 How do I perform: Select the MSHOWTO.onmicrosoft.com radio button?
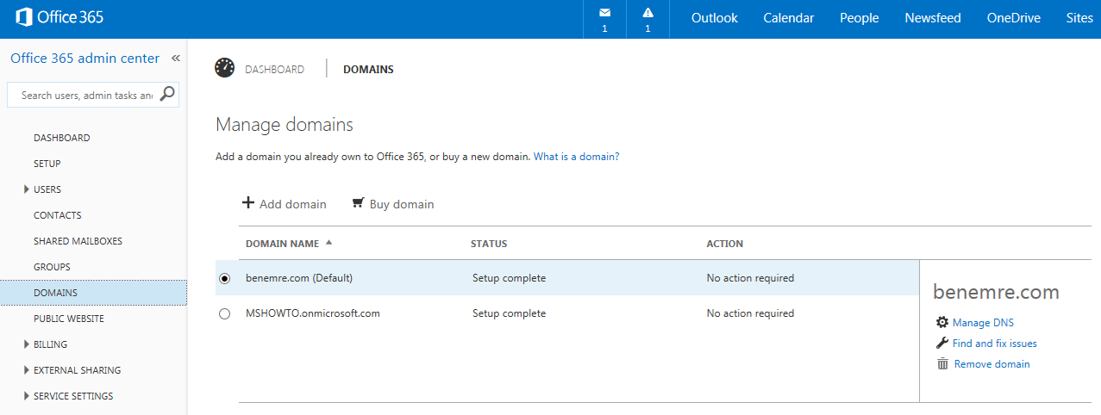(225, 314)
